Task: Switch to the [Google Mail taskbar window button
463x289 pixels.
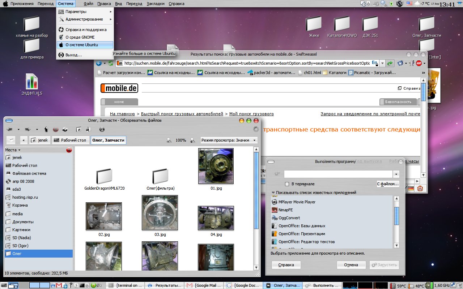Action: (x=204, y=285)
